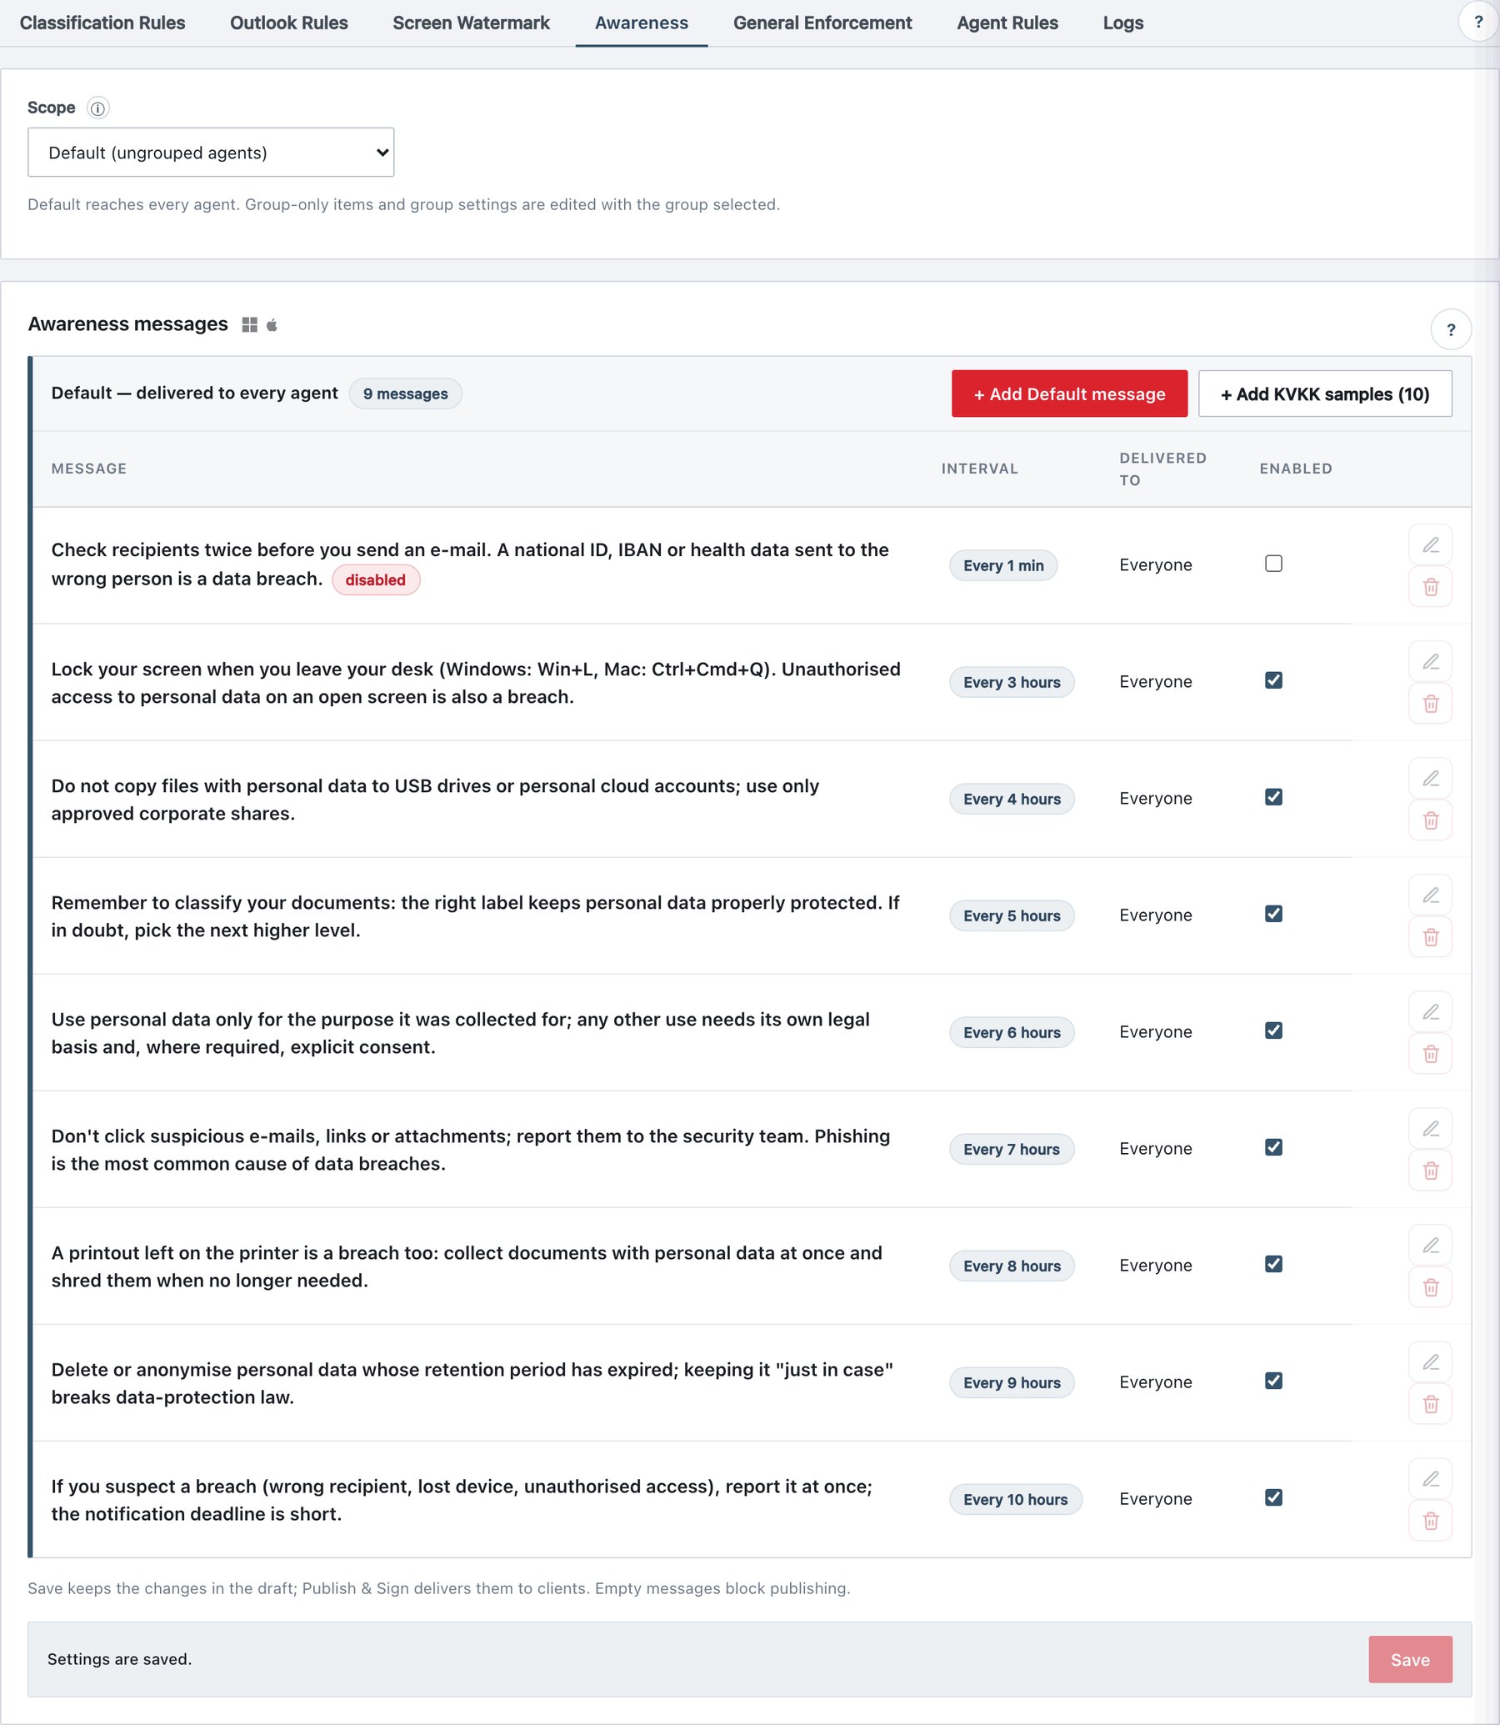Open the Scope dropdown
Screen dimensions: 1500x1725
click(x=211, y=153)
